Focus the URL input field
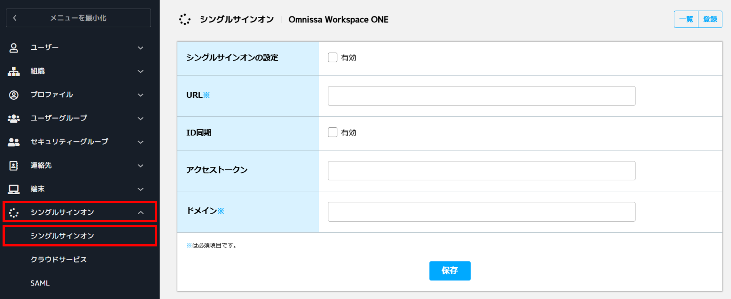The height and width of the screenshot is (299, 731). [481, 96]
